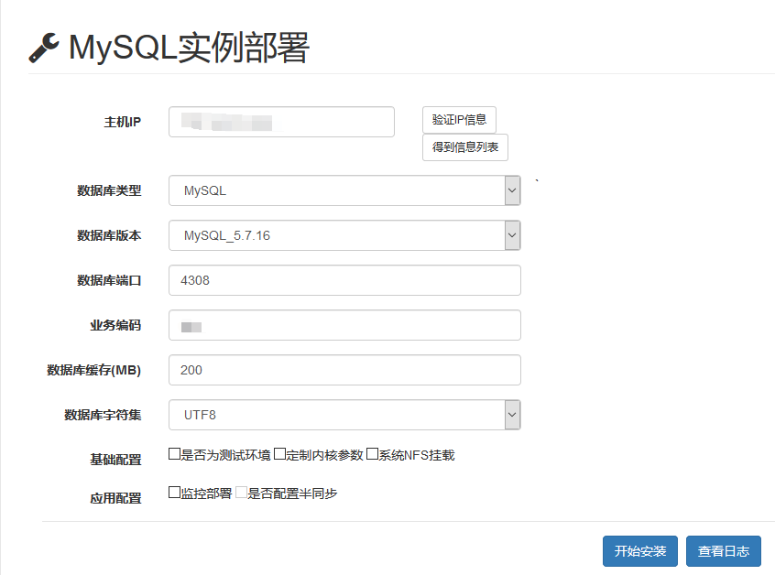The height and width of the screenshot is (575, 775).
Task: Click the 得到信息列表 button
Action: [x=465, y=147]
